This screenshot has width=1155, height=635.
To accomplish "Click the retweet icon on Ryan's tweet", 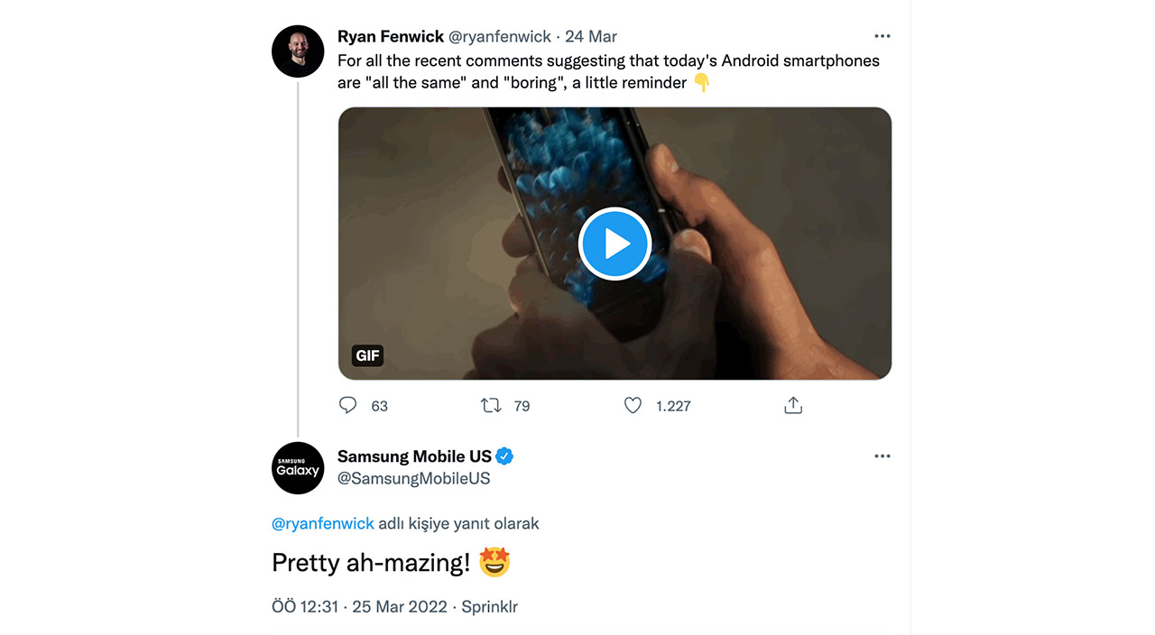I will pyautogui.click(x=491, y=406).
